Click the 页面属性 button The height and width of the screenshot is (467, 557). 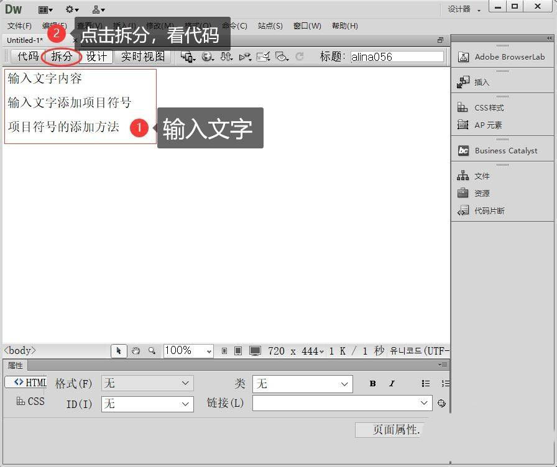pos(389,429)
